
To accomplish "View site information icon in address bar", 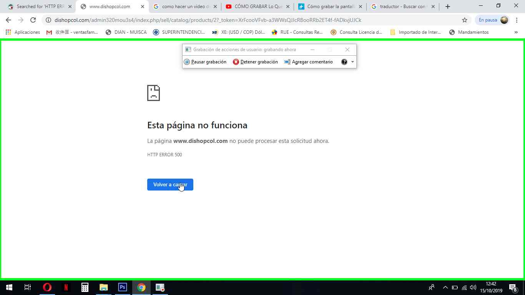I will pos(48,20).
